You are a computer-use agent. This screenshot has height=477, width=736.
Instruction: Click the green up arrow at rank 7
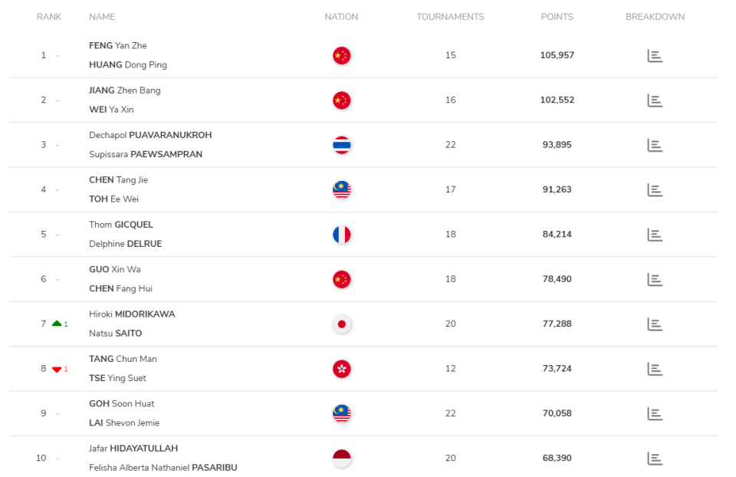tap(57, 324)
